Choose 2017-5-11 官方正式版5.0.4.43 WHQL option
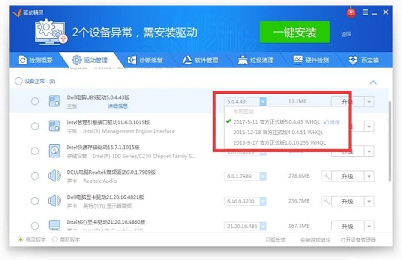402x260 pixels. tap(276, 122)
